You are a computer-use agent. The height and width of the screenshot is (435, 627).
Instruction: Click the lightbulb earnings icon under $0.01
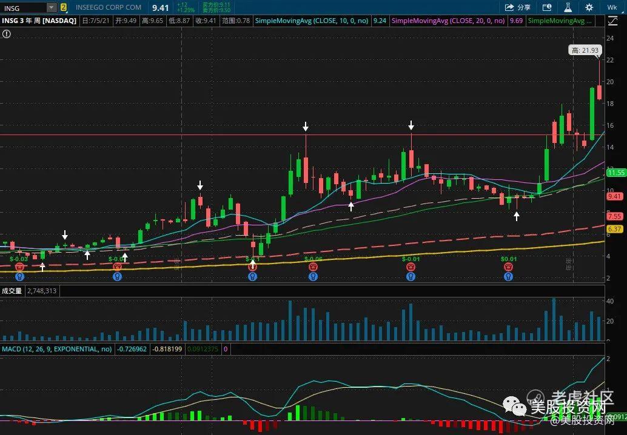[x=508, y=276]
